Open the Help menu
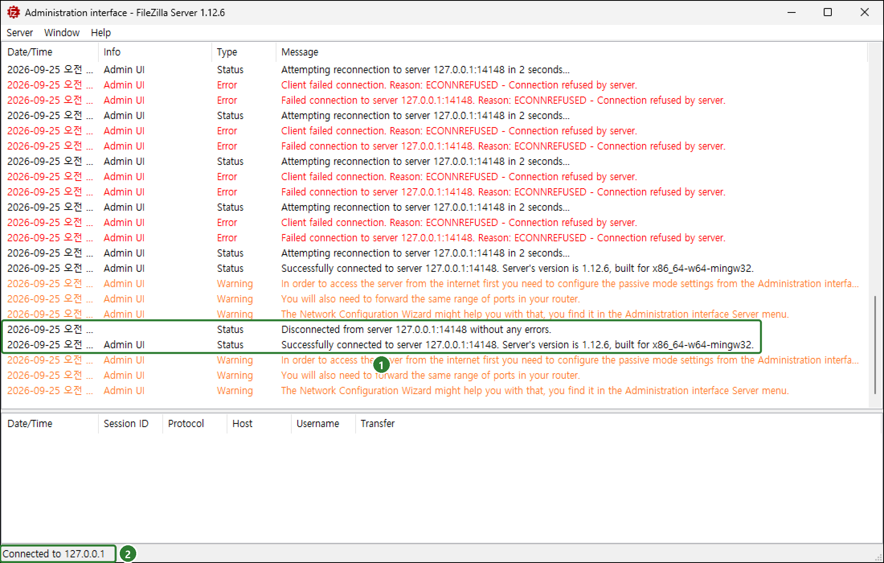The height and width of the screenshot is (563, 884). [101, 33]
